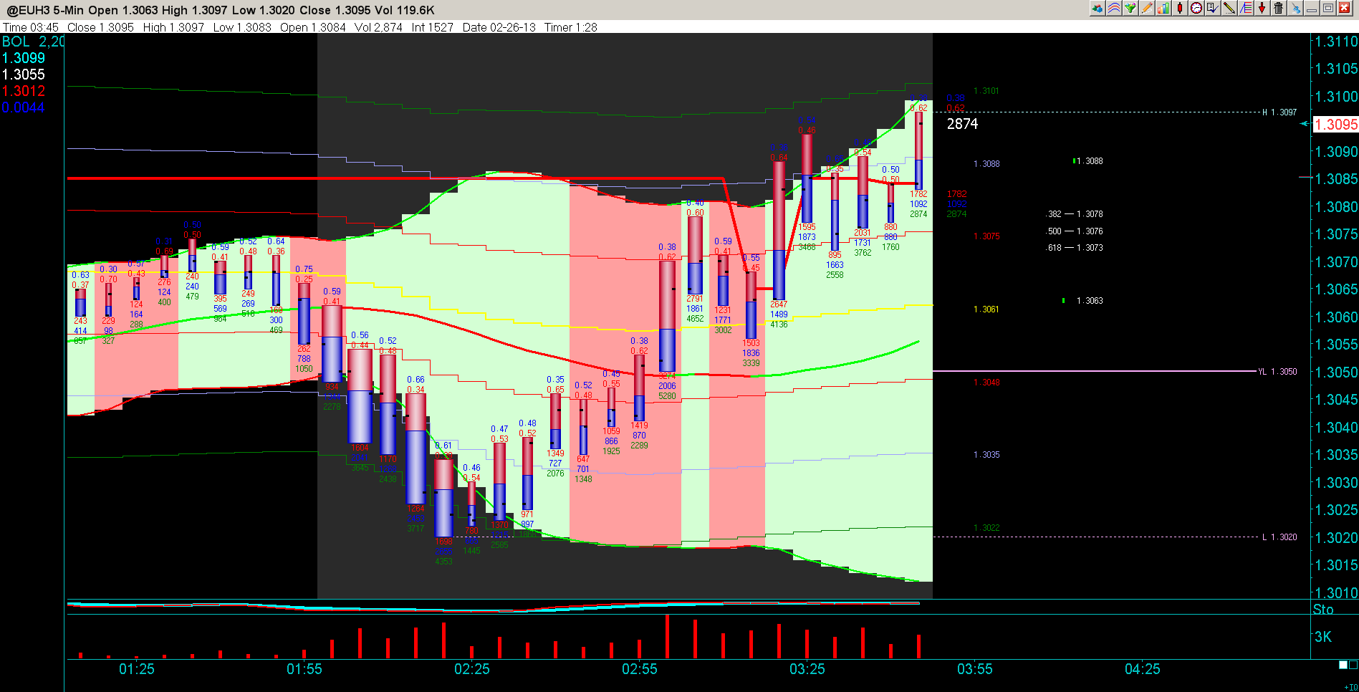Click 1.3065 on the price axis
This screenshot has height=692, width=1359.
1337,289
